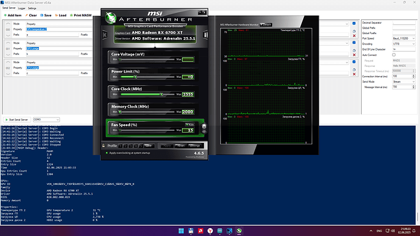Click the left K arrow in Afterburner
The width and height of the screenshot is (420, 236).
coord(105,35)
